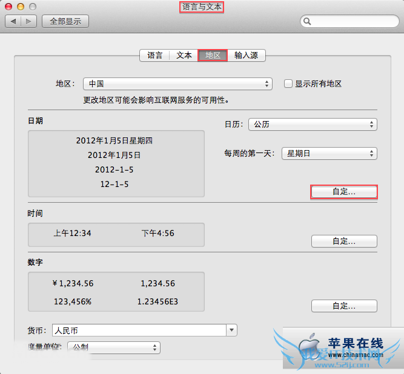Image resolution: width=404 pixels, height=374 pixels.
Task: Click the 自定 button in the 时间 section
Action: 344,241
